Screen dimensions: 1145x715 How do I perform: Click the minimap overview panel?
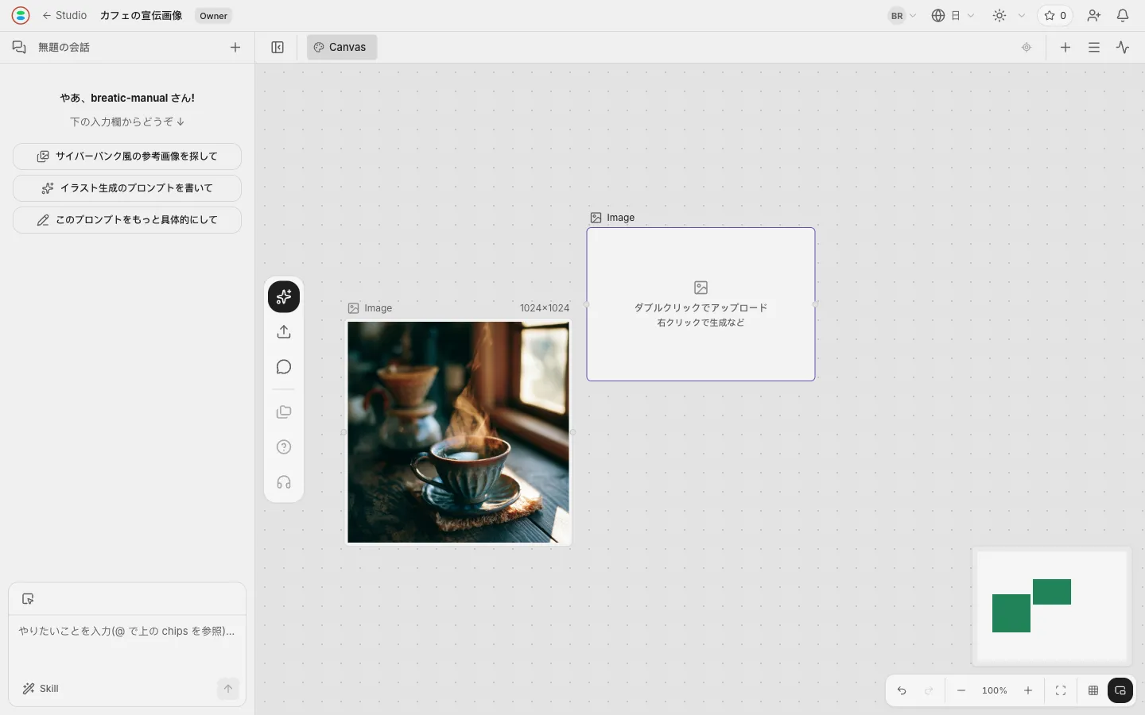pos(1051,606)
